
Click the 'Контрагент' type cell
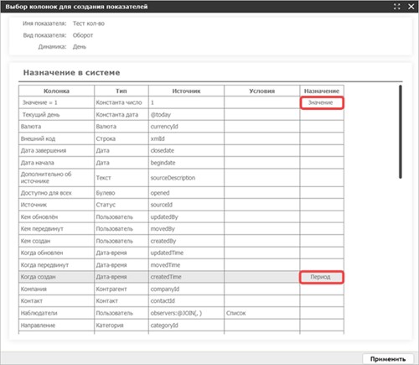pos(122,289)
